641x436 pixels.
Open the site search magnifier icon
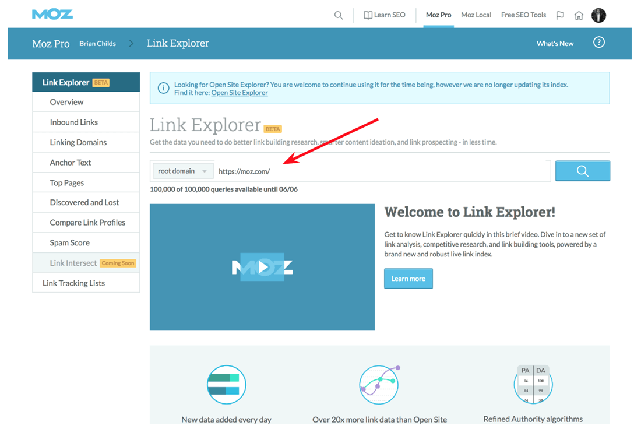click(x=339, y=16)
